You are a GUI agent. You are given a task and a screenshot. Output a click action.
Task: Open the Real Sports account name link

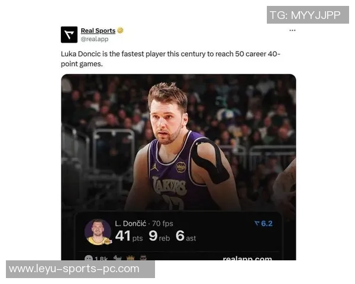98,31
